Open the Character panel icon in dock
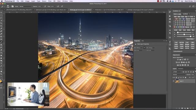 pos(170,30)
